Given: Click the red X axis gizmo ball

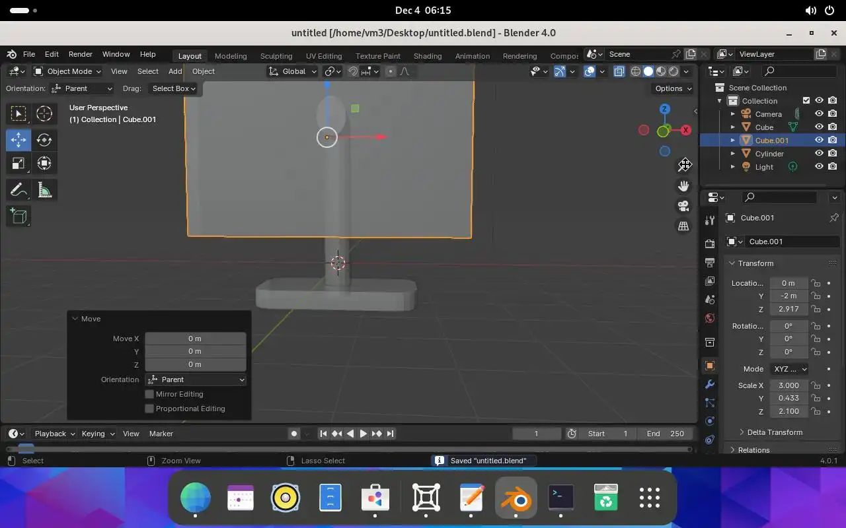Looking at the screenshot, I should point(687,131).
